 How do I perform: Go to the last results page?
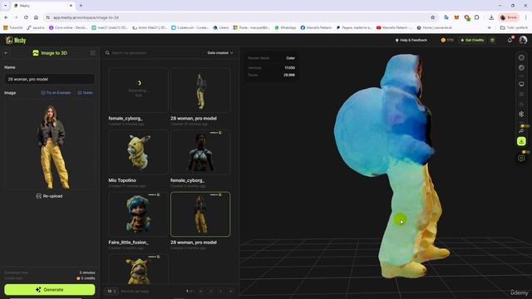[x=231, y=291]
